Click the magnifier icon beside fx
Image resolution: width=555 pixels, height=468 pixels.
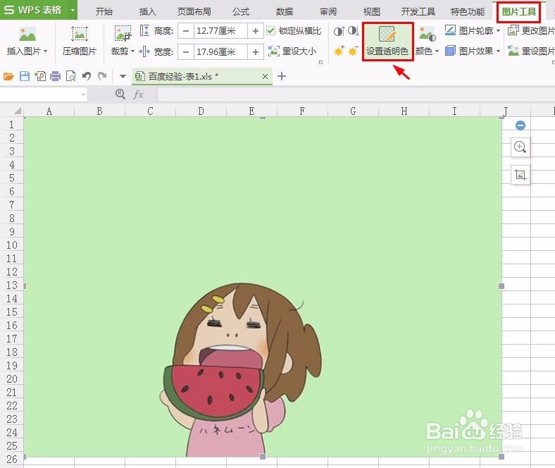(120, 94)
